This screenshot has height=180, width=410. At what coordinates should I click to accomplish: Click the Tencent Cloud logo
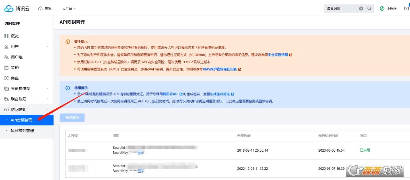pos(17,8)
